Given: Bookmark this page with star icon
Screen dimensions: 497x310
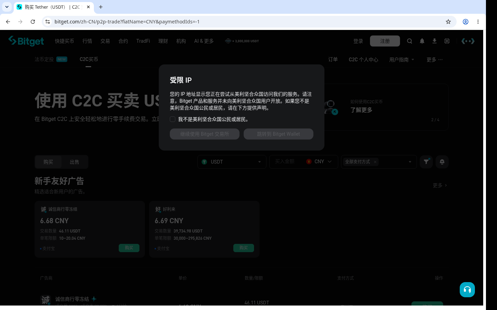Looking at the screenshot, I should 448,22.
